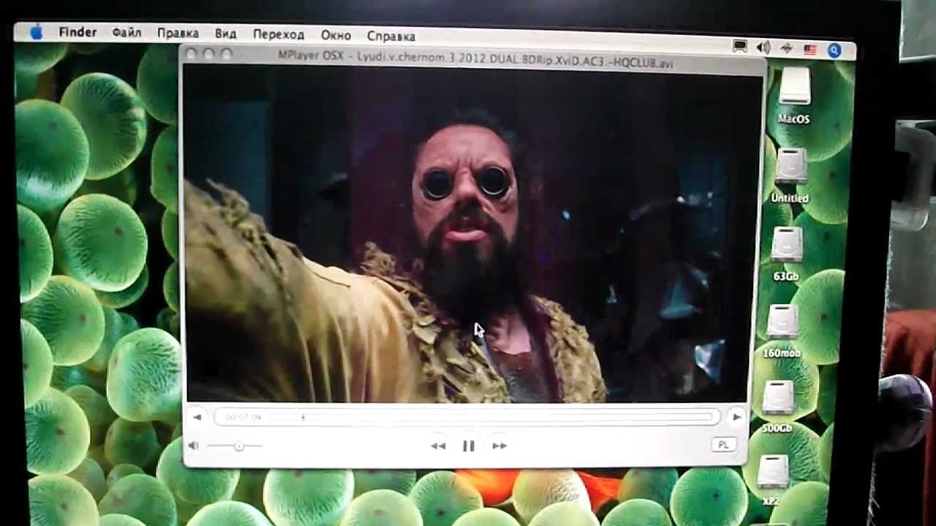Open the Finder menu
This screenshot has height=526, width=936.
[78, 32]
